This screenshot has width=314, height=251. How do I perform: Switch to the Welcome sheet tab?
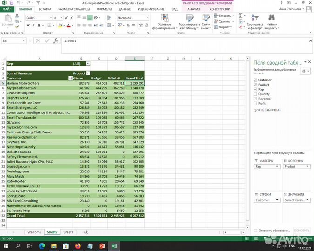coord(34,232)
